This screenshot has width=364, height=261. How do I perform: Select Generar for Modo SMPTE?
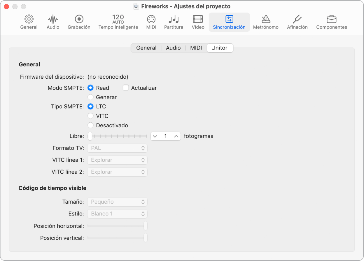[x=91, y=97]
